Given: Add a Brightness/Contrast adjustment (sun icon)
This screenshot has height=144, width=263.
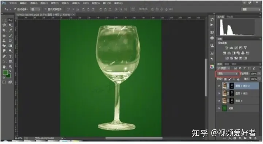Looking at the screenshot, I should click(227, 48).
